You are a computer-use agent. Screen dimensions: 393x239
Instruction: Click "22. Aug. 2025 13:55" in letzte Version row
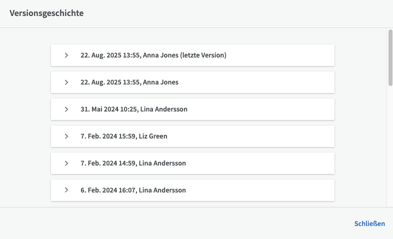click(x=110, y=55)
